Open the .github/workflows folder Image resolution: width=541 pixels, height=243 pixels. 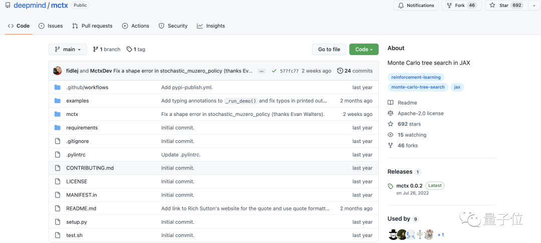pos(87,87)
